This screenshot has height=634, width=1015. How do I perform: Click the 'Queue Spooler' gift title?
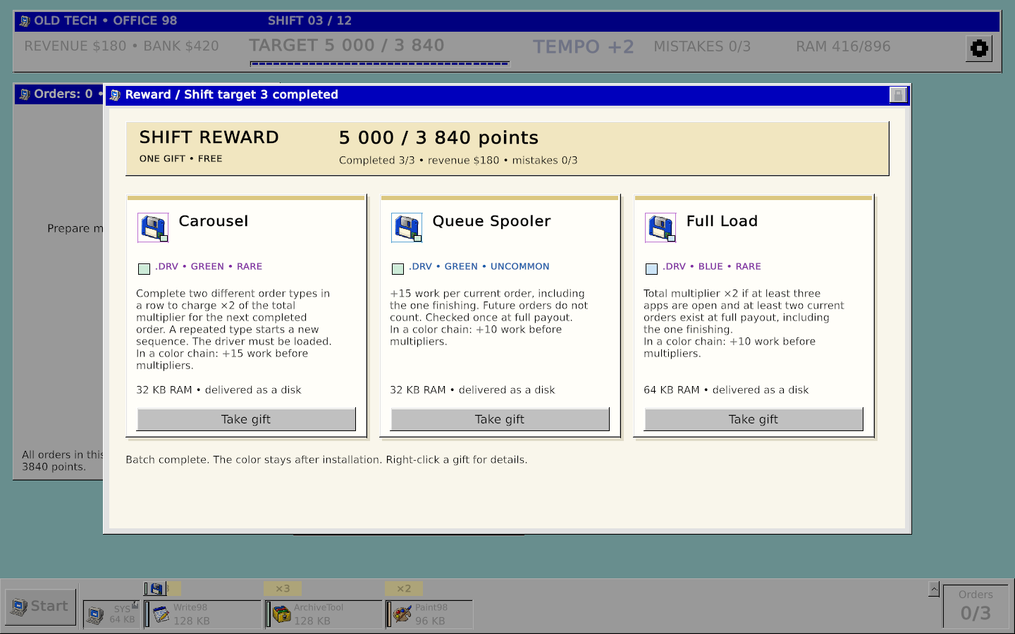[491, 221]
